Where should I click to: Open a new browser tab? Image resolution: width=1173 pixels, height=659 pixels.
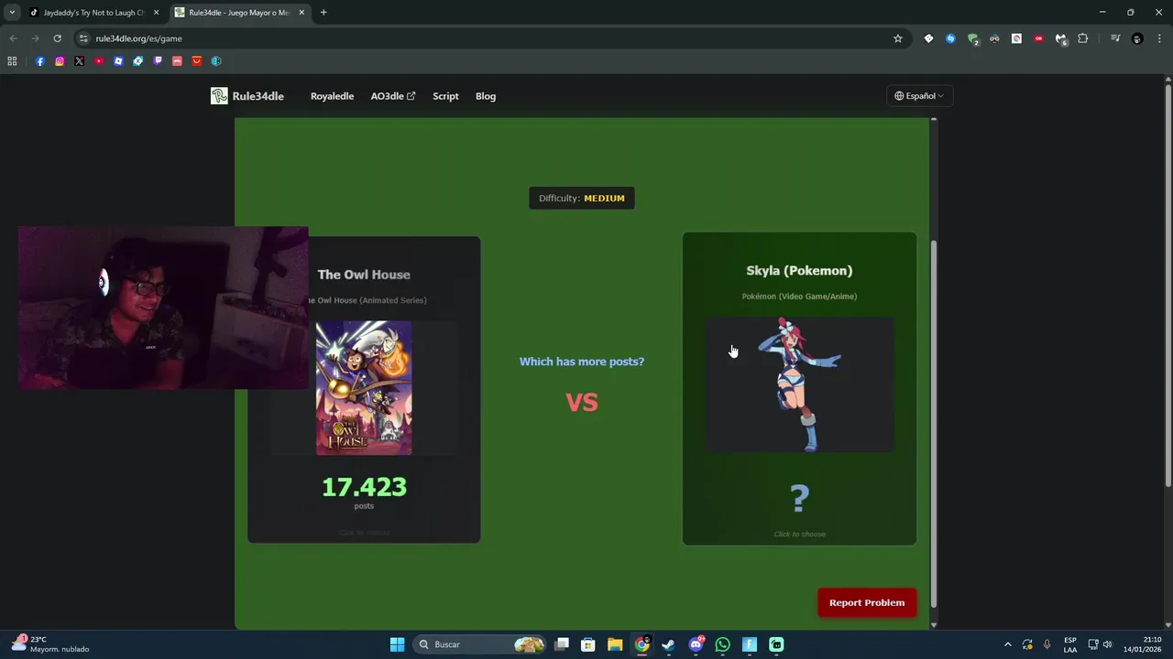tap(323, 13)
